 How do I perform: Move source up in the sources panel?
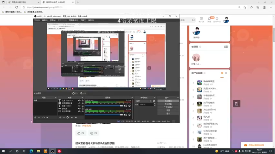point(72,117)
